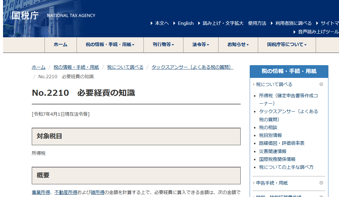Image resolution: width=339 pixels, height=197 pixels.
Task: Open 税目別情報 sidebar link
Action: [271, 135]
